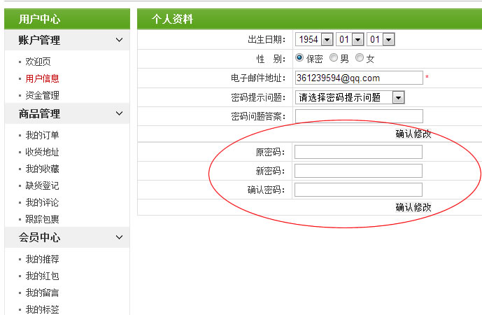Open 我的留言 in sidebar

pyautogui.click(x=43, y=293)
